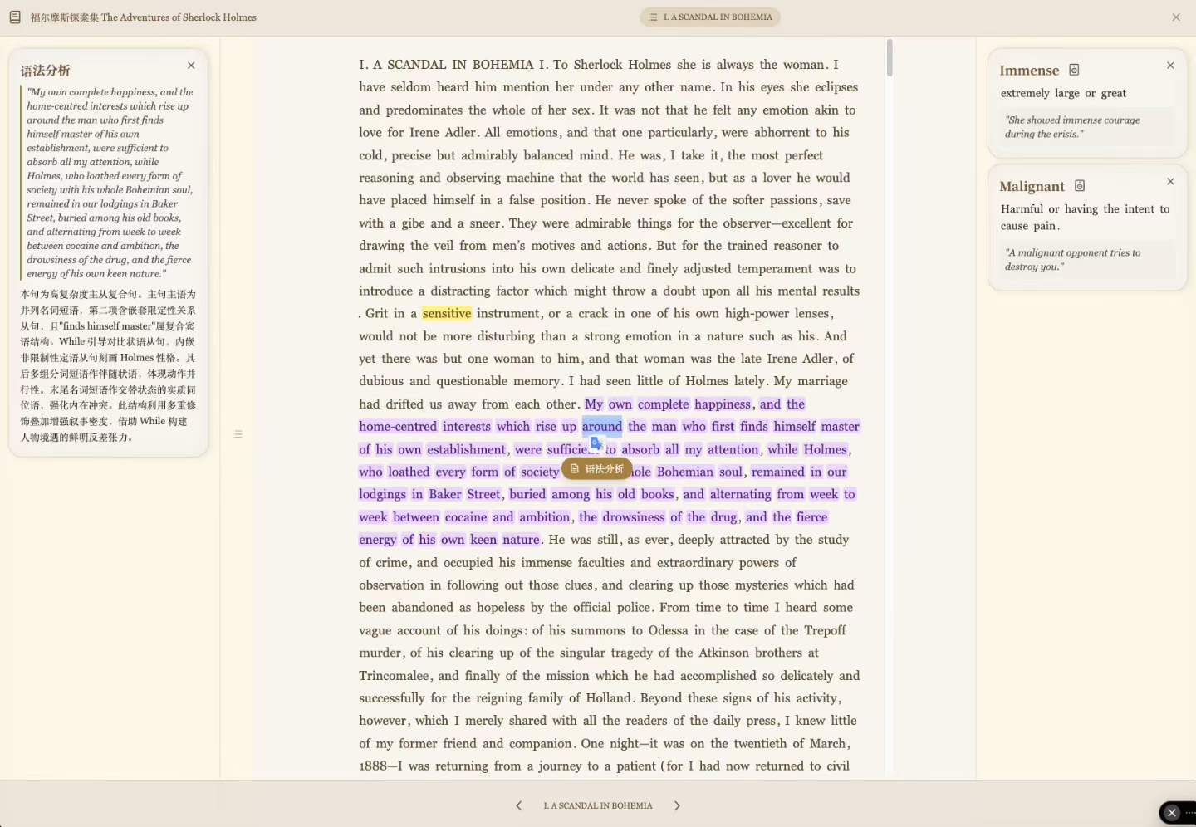Click the Immense card example sentence
This screenshot has width=1196, height=827.
[x=1072, y=127]
